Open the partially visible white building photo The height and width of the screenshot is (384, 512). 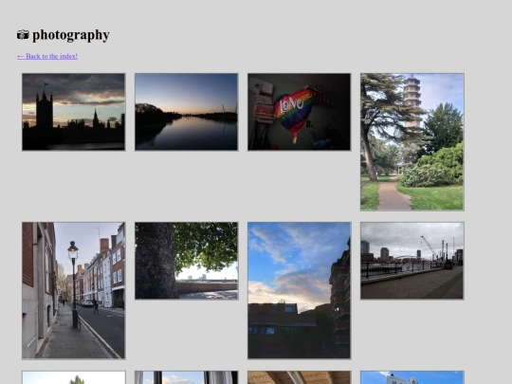point(412,377)
